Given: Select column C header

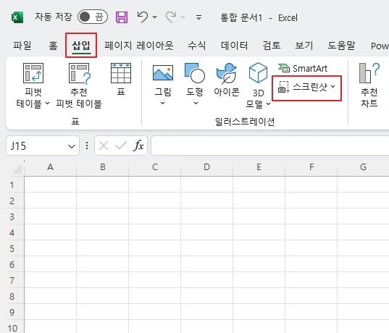Looking at the screenshot, I should pyautogui.click(x=155, y=167).
